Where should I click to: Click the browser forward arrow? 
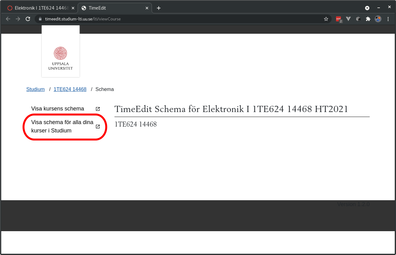point(18,19)
